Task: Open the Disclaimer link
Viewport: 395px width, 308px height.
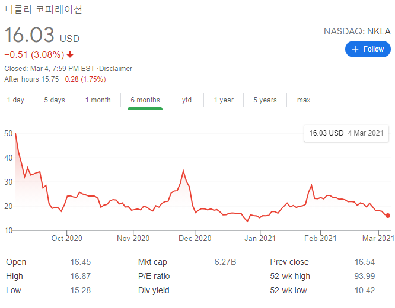Action: pyautogui.click(x=116, y=69)
